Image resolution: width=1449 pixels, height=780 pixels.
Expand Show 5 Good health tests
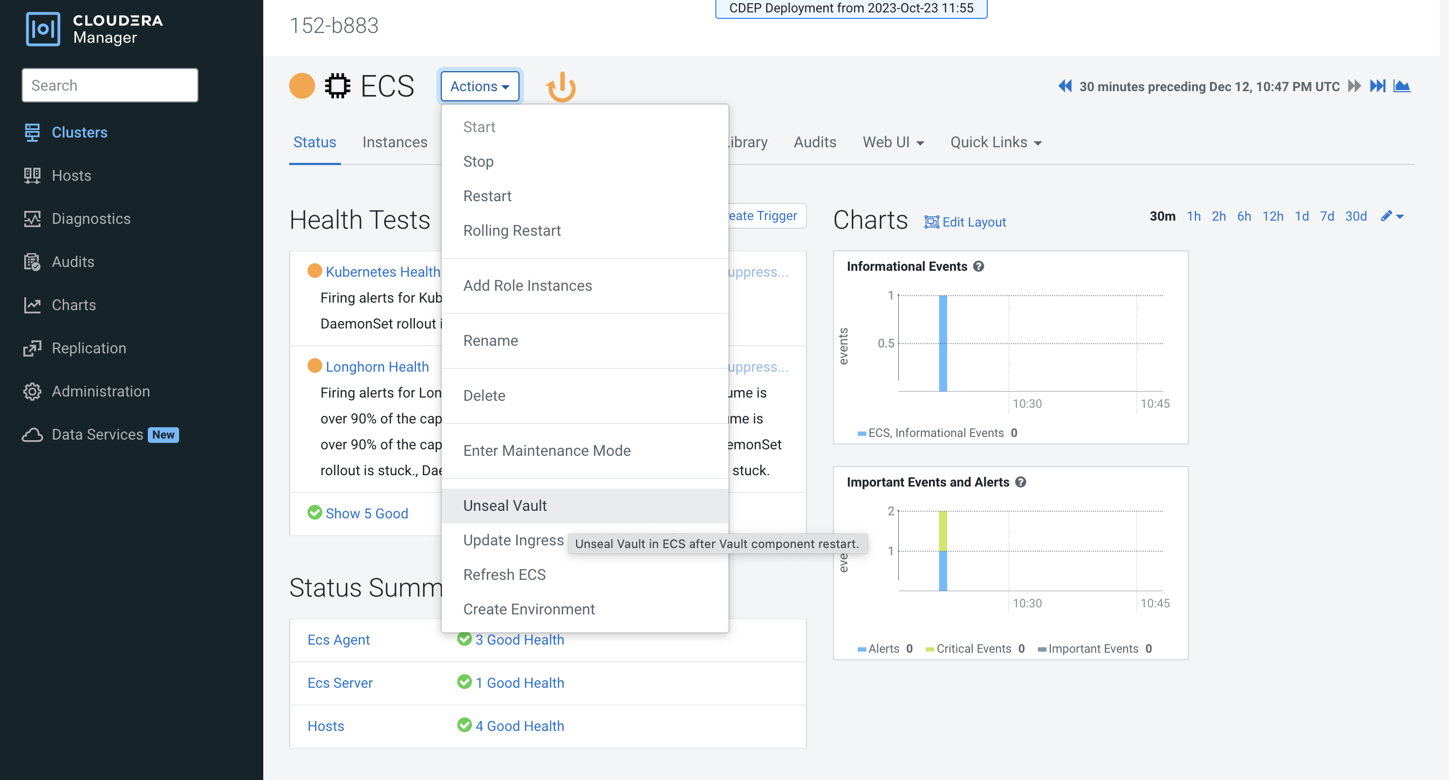[x=366, y=513]
